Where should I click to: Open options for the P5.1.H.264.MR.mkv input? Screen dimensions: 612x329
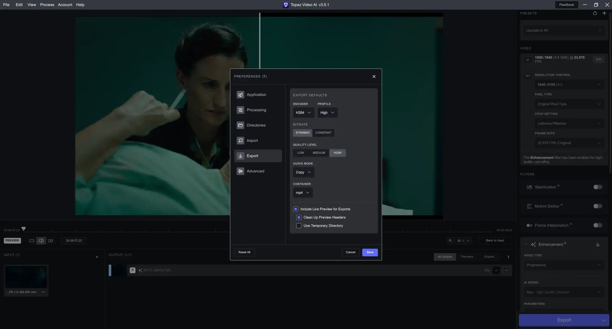click(x=43, y=292)
